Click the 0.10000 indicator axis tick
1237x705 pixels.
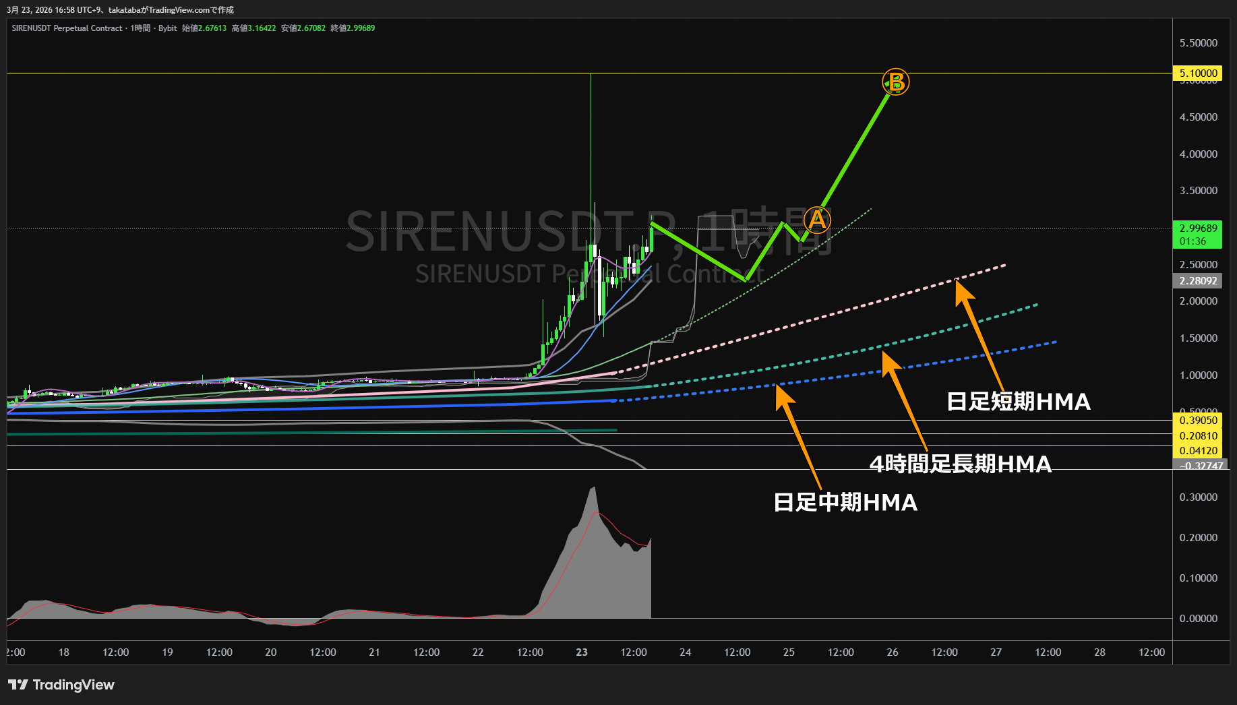[x=1198, y=578]
